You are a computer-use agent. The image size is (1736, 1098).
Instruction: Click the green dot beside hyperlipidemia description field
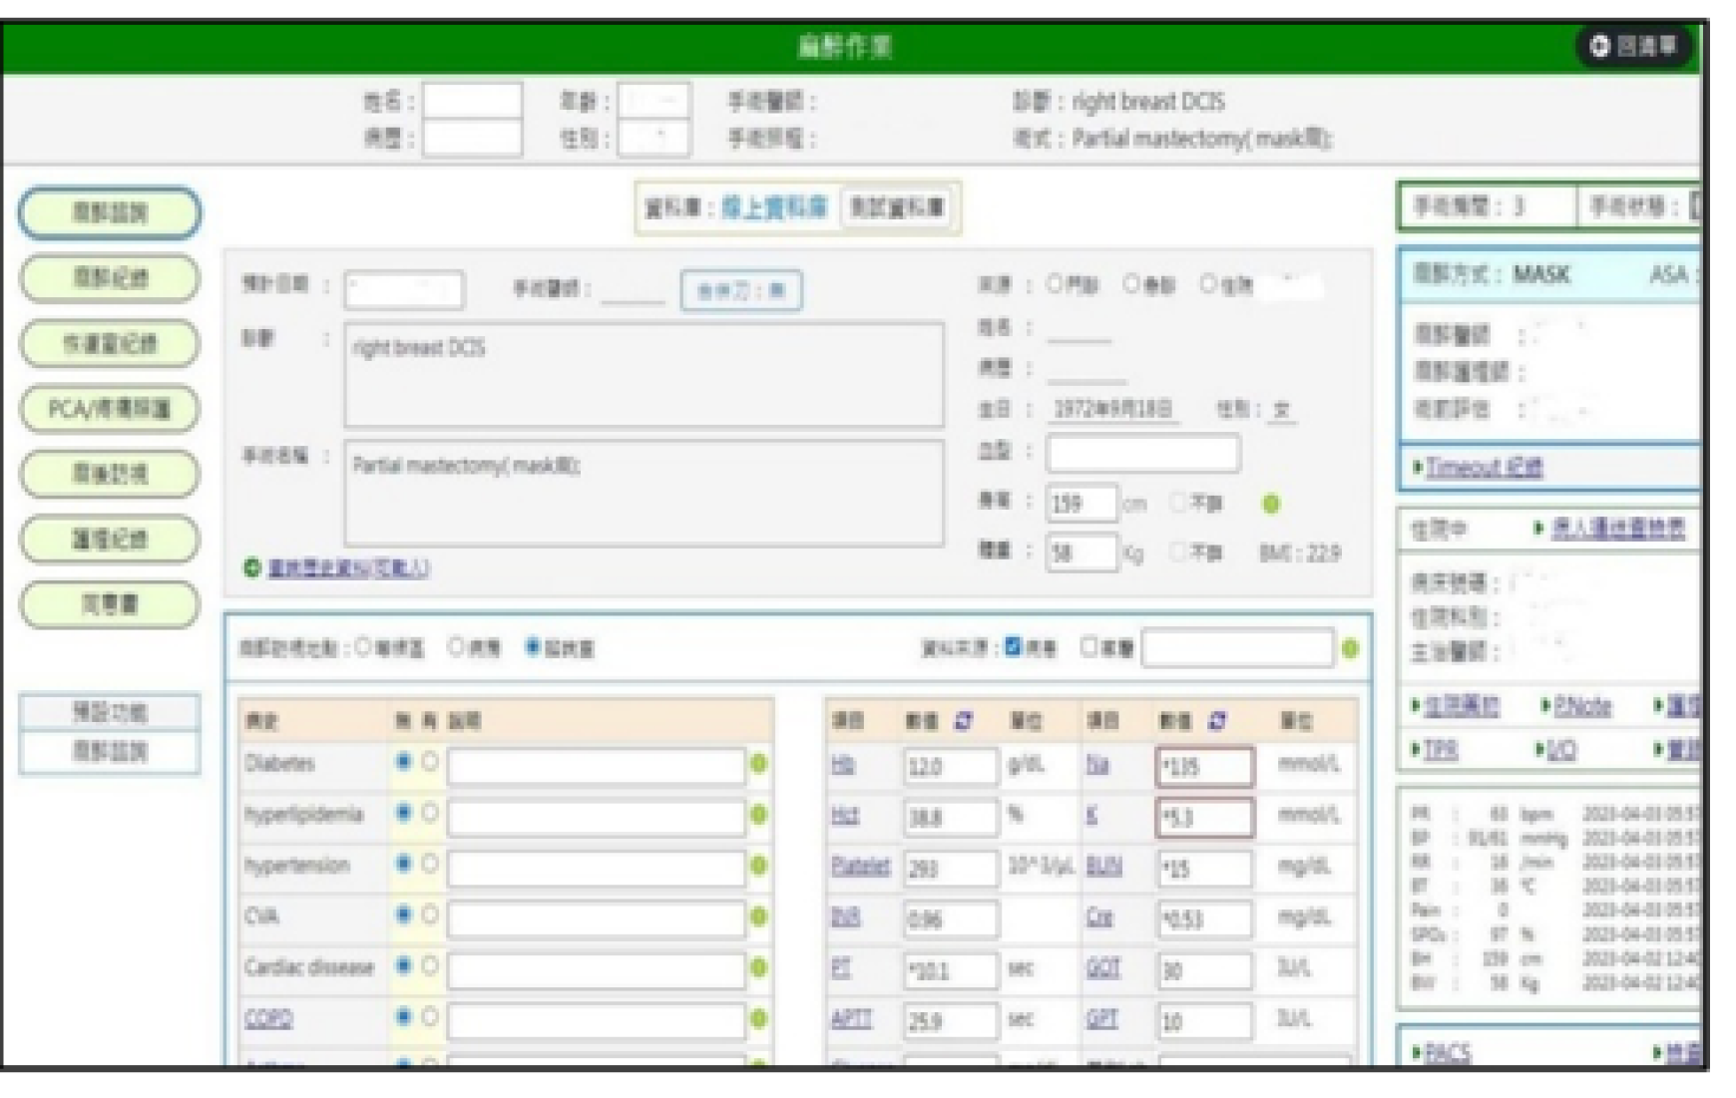tap(758, 815)
